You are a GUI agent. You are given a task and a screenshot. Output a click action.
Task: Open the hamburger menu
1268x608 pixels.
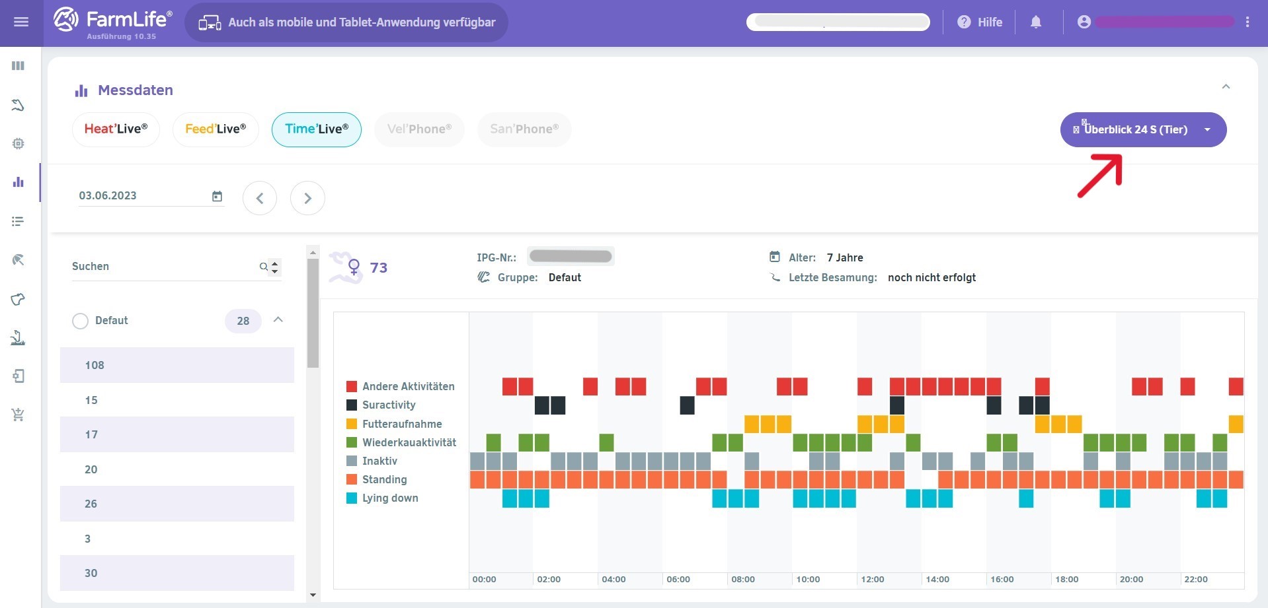[21, 22]
